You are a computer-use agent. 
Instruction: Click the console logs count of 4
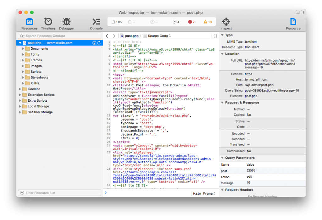pos(176,22)
